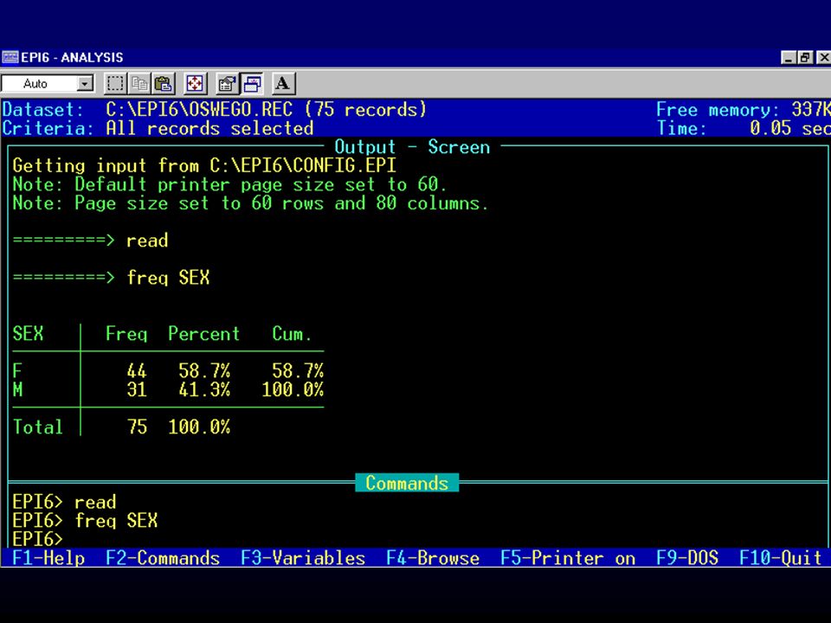Click F4-Browse in the bottom bar
Image resolution: width=831 pixels, height=623 pixels.
click(433, 558)
